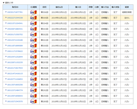Click the 取引ID column header
This screenshot has height=109, width=137.
[15, 7]
